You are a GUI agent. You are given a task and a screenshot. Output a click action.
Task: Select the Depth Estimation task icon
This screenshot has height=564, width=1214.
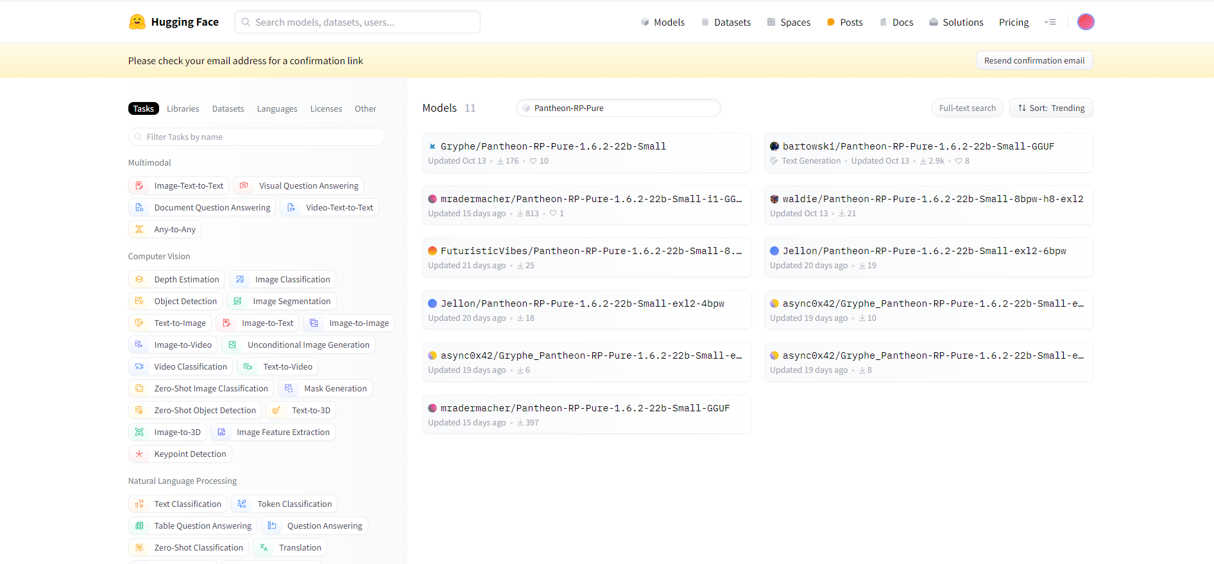pyautogui.click(x=139, y=280)
